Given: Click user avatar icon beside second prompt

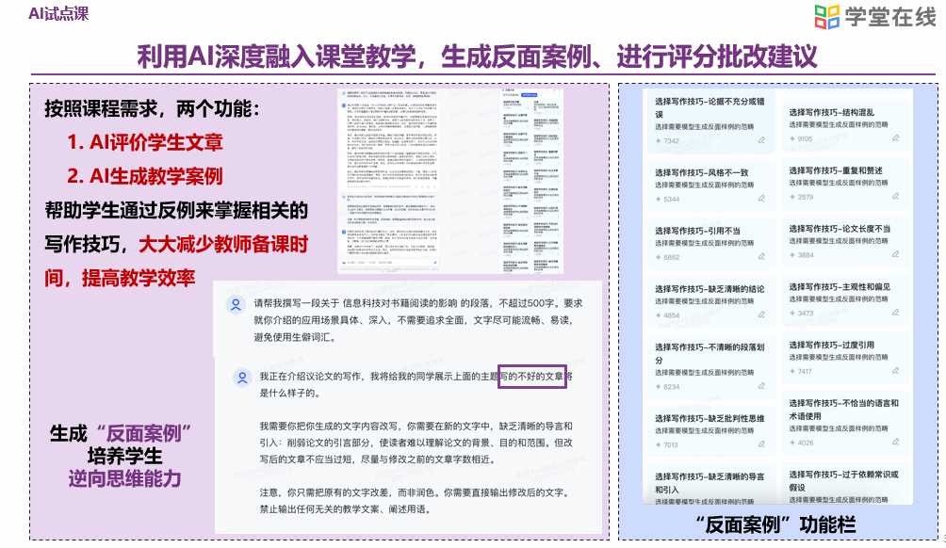Looking at the screenshot, I should (x=239, y=377).
